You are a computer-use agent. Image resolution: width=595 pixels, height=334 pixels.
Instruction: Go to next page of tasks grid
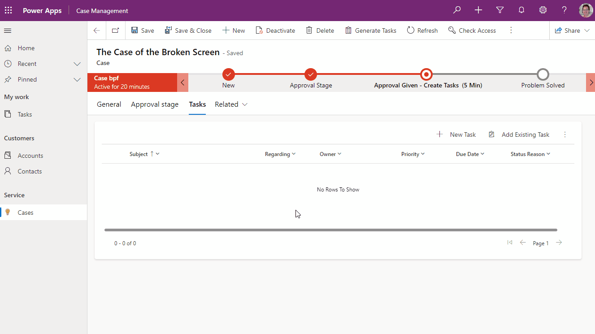coord(559,243)
